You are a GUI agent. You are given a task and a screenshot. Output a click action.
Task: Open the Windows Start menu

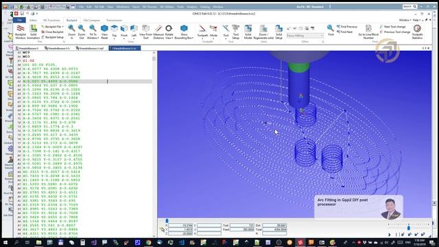point(5,242)
